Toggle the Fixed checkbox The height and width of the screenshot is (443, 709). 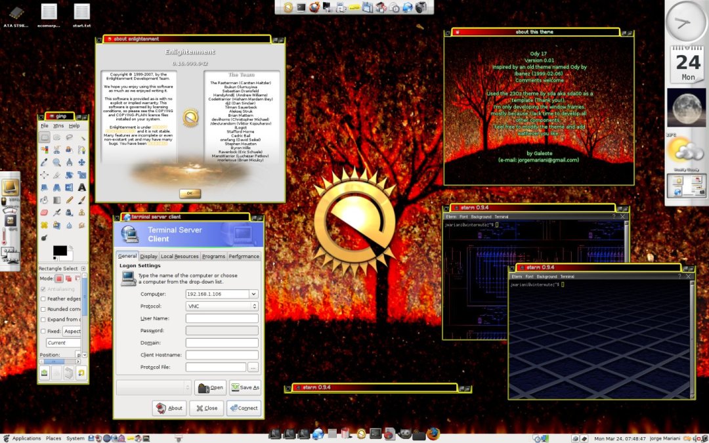coord(43,331)
